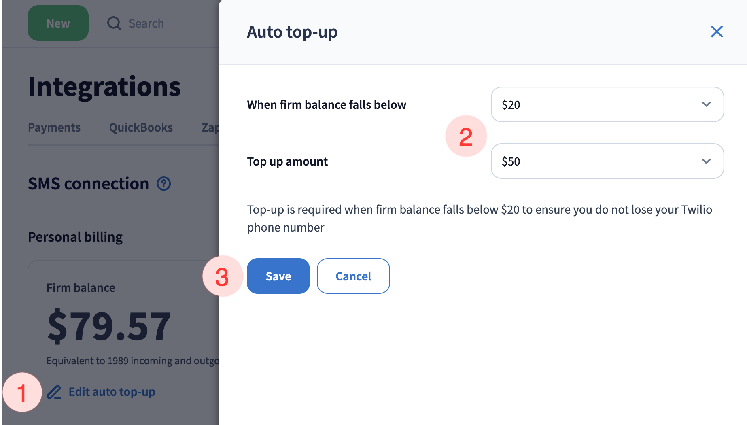Image resolution: width=747 pixels, height=425 pixels.
Task: Click the pencil edit icon
Action: point(54,392)
